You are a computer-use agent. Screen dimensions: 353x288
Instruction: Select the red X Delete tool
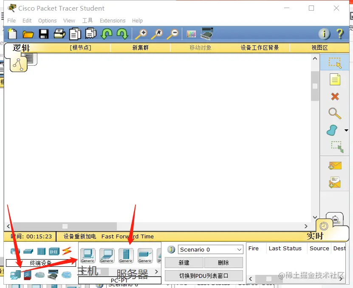tap(335, 96)
